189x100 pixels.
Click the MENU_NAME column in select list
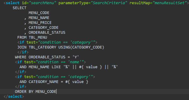click(39, 18)
